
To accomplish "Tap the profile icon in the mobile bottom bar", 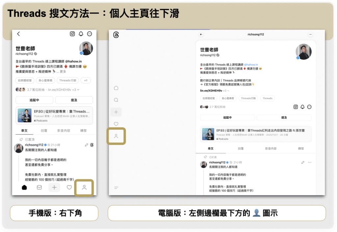I will [x=84, y=188].
